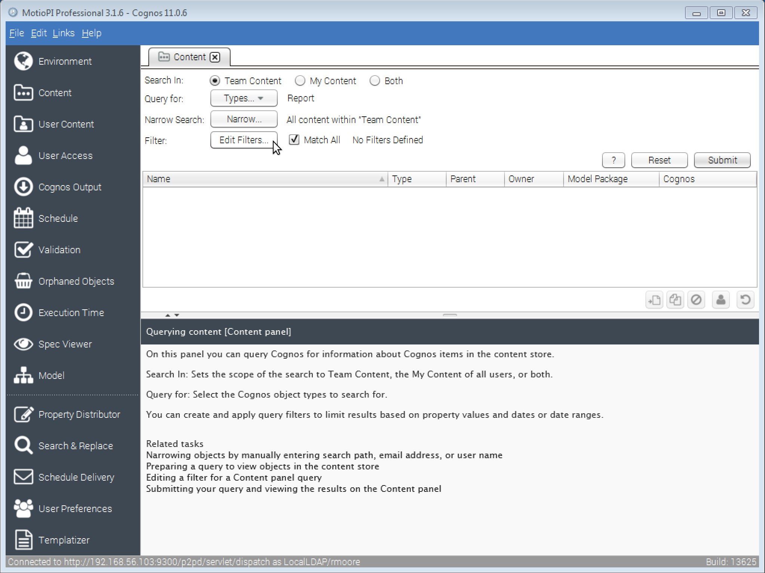Click the Reset button
Image resolution: width=765 pixels, height=573 pixels.
tap(659, 160)
